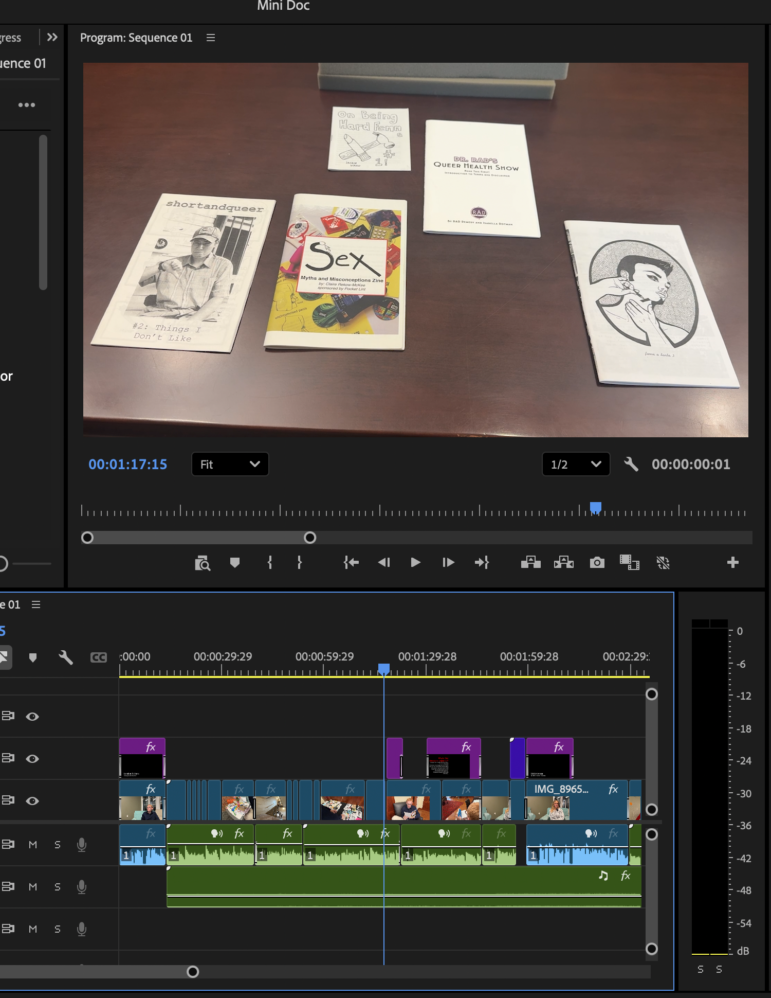Toggle the insert-as-nests selection arrow
The height and width of the screenshot is (998, 771).
(x=4, y=657)
